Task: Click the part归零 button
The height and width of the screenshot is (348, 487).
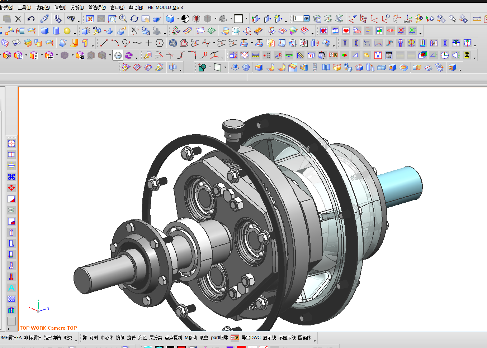Action: pos(219,338)
